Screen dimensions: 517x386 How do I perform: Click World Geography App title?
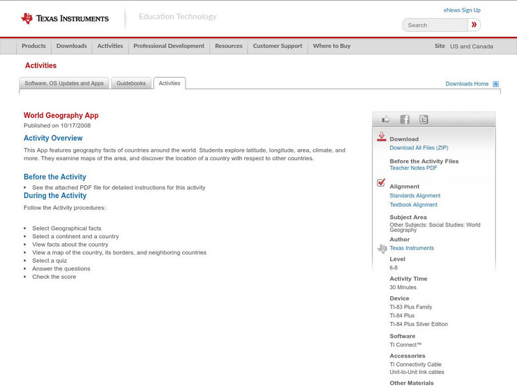click(61, 116)
